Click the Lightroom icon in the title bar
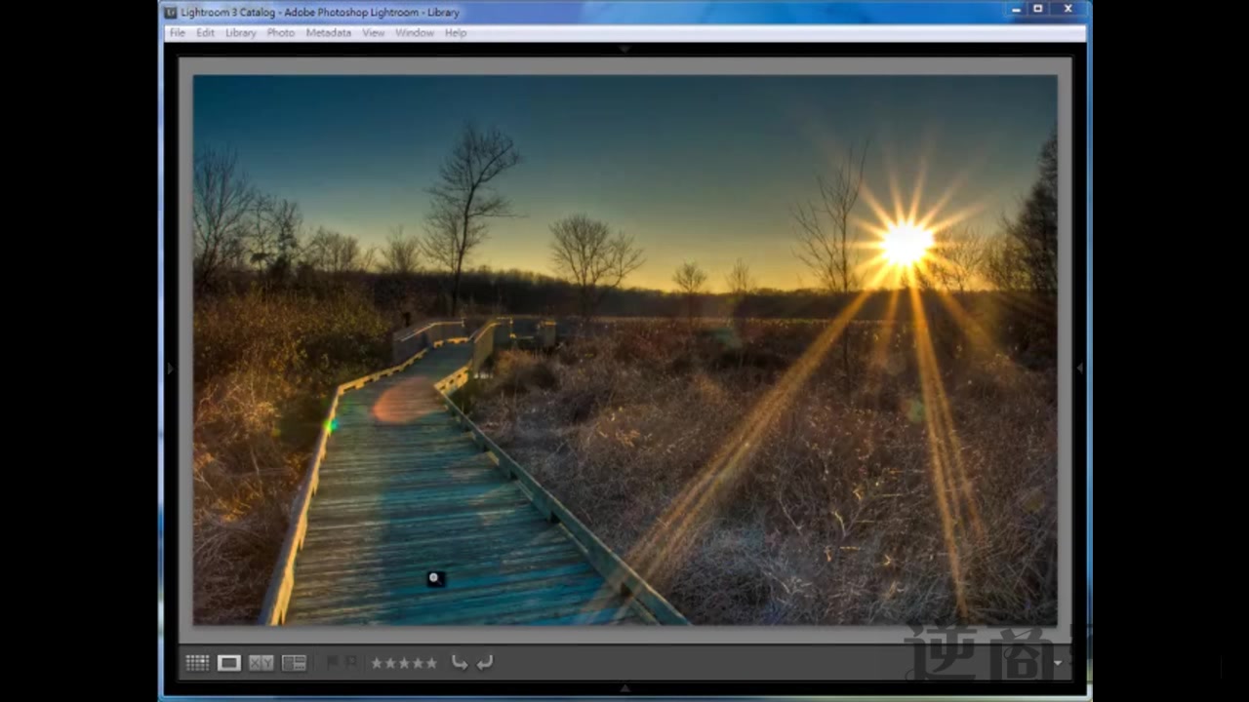The image size is (1249, 702). [169, 12]
